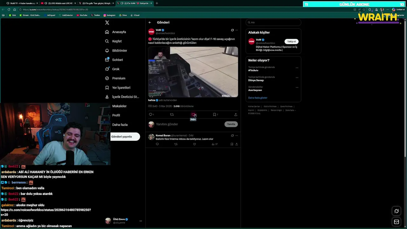Open Makaleler in the sidebar
Screen dimensions: 407x229
(x=116, y=106)
